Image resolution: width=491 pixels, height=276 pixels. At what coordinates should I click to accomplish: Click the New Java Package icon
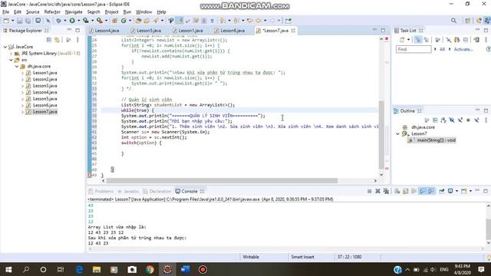114,21
